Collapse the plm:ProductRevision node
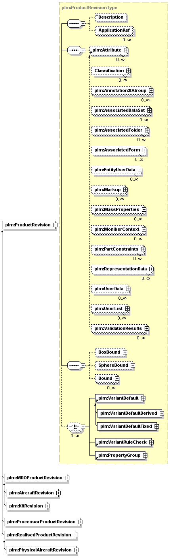This screenshot has height=559, width=170. point(55,225)
